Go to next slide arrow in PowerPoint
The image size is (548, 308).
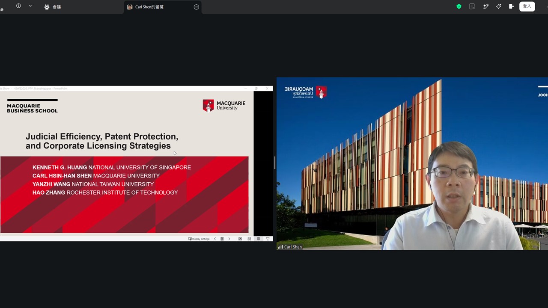(229, 239)
